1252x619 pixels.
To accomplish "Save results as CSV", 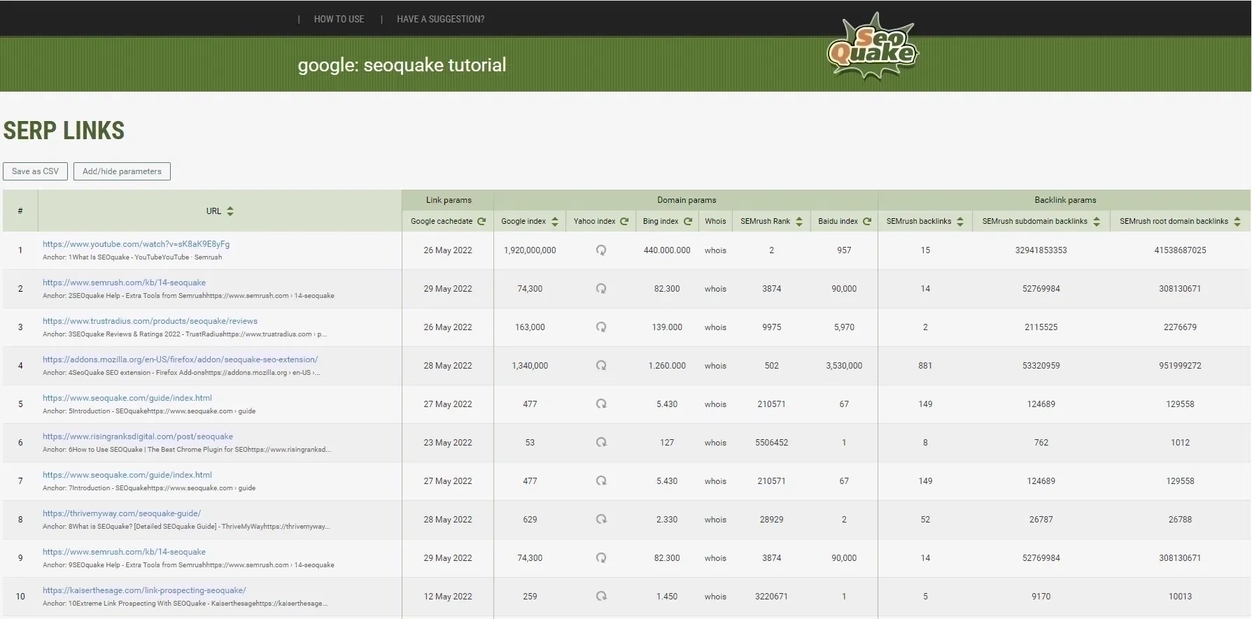I will (35, 171).
